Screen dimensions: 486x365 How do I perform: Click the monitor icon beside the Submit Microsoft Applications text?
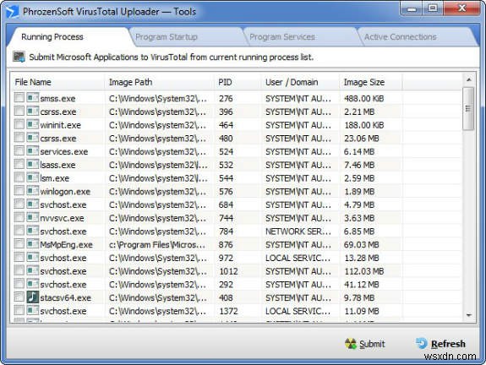click(x=19, y=57)
